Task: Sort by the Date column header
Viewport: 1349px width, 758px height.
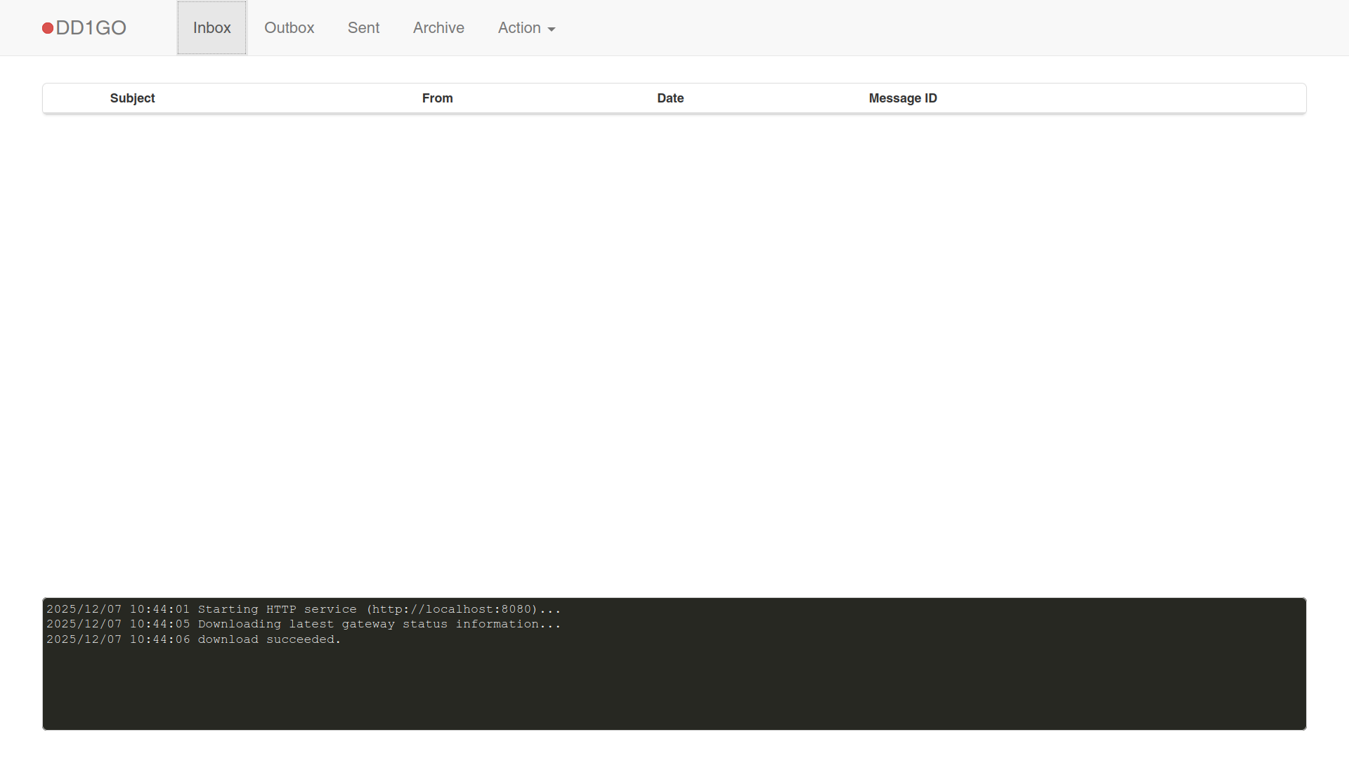Action: tap(670, 98)
